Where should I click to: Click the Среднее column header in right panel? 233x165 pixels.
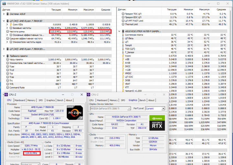pos(221,9)
